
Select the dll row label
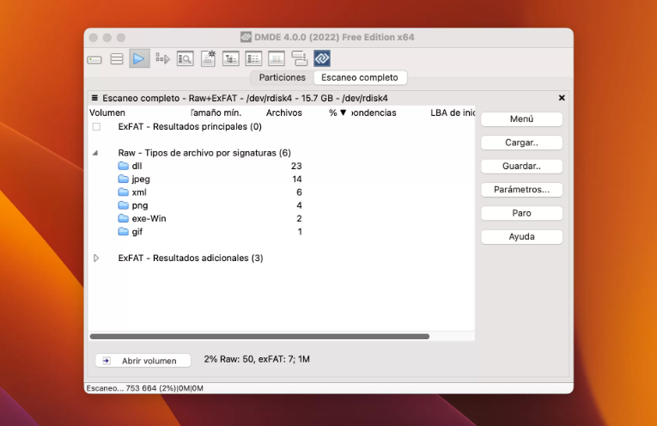(x=137, y=166)
